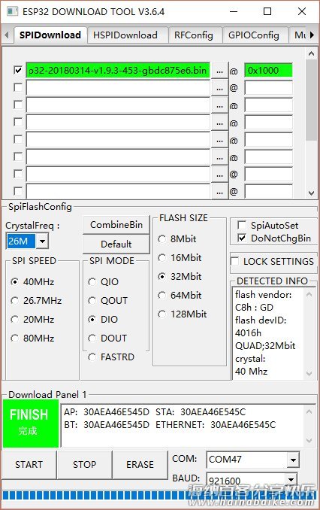
Task: Enable the SpiAutoSet checkbox
Action: coord(242,225)
